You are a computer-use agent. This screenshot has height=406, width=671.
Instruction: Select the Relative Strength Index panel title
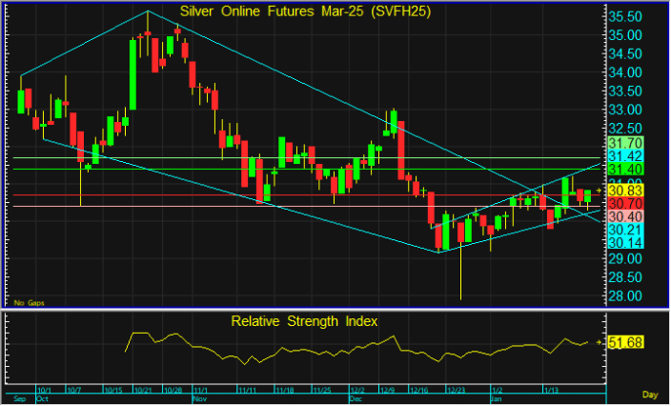pos(304,320)
